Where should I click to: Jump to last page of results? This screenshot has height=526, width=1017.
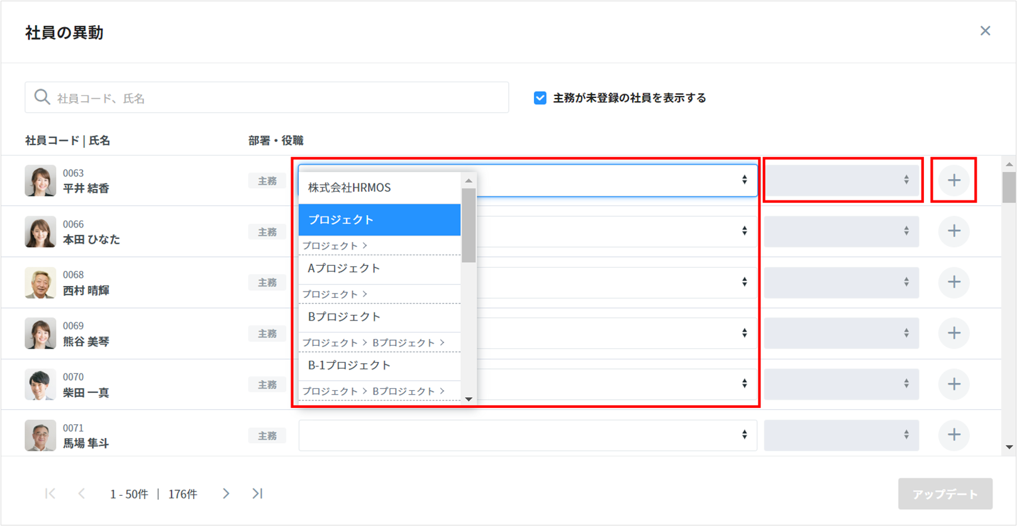pyautogui.click(x=257, y=494)
